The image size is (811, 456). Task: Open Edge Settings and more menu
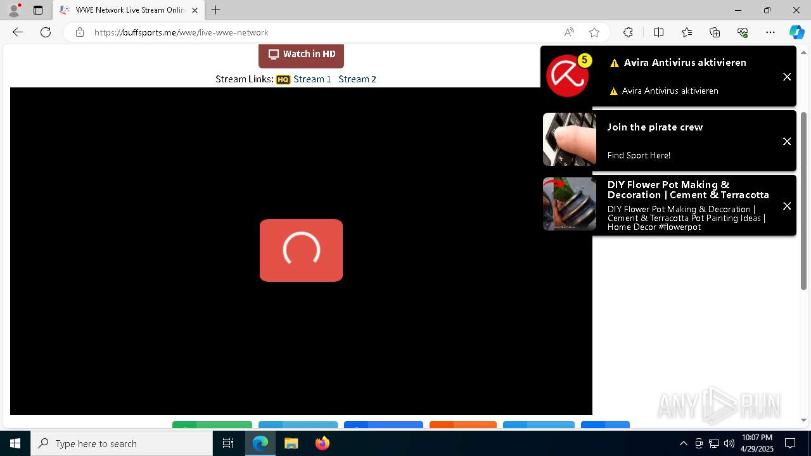770,32
